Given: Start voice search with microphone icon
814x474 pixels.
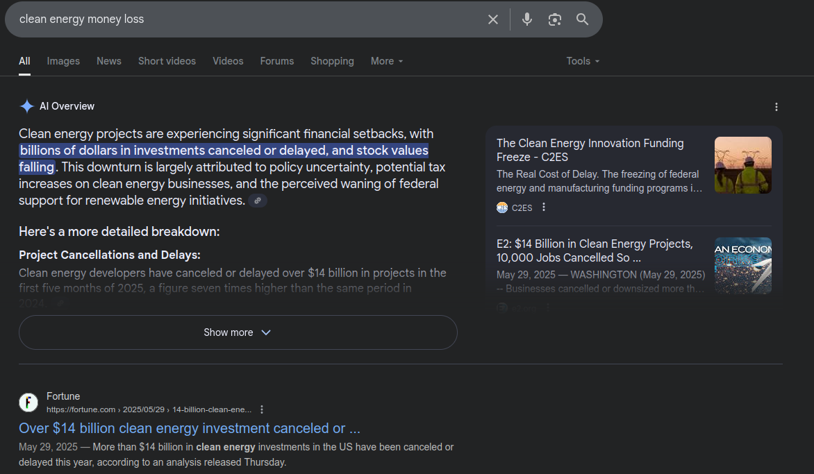Looking at the screenshot, I should pos(527,19).
